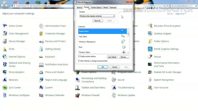
Task: Open Phone and Modem icon
Action: pyautogui.click(x=41, y=72)
